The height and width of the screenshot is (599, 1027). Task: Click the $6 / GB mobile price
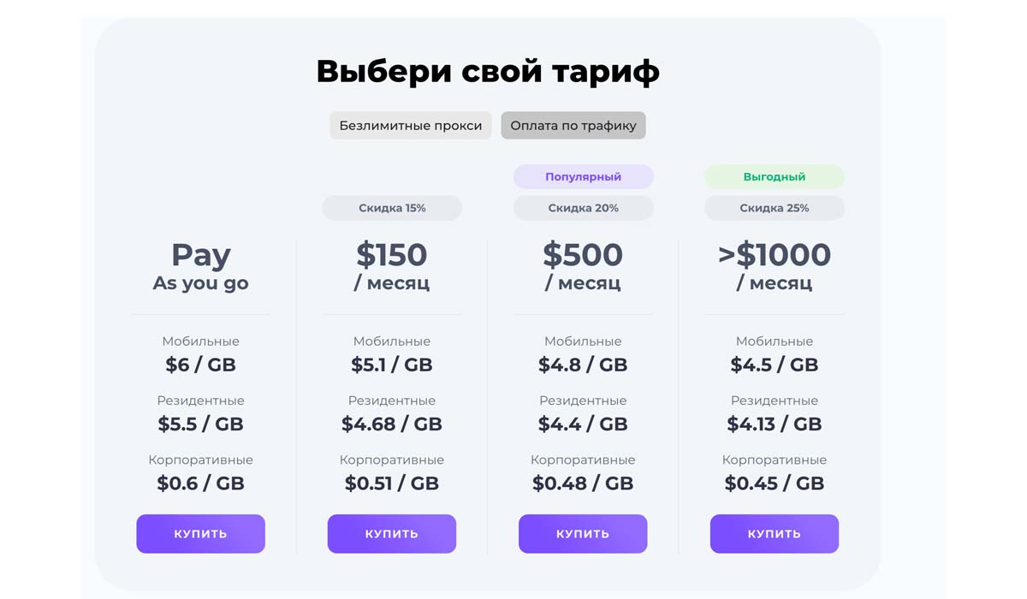(200, 365)
